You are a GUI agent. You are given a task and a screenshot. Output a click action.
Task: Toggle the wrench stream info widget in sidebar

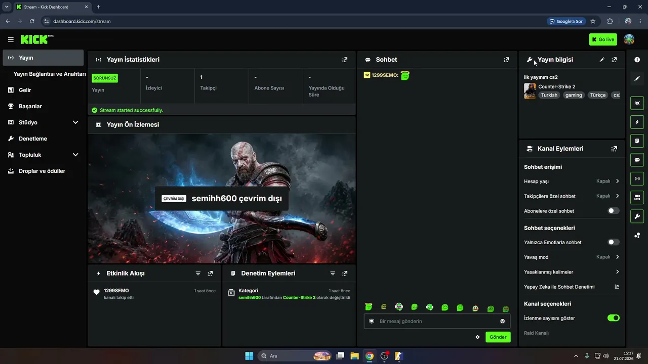(637, 216)
